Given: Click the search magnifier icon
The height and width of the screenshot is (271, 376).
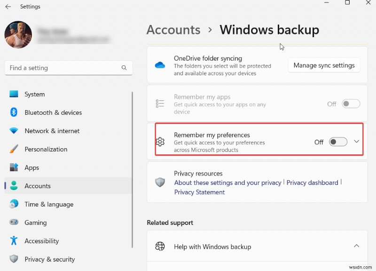Looking at the screenshot, I should (124, 68).
